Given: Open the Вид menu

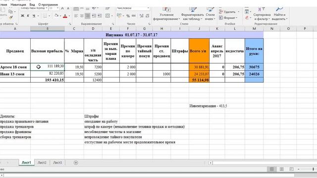Looking at the screenshot, I should click(x=32, y=4).
